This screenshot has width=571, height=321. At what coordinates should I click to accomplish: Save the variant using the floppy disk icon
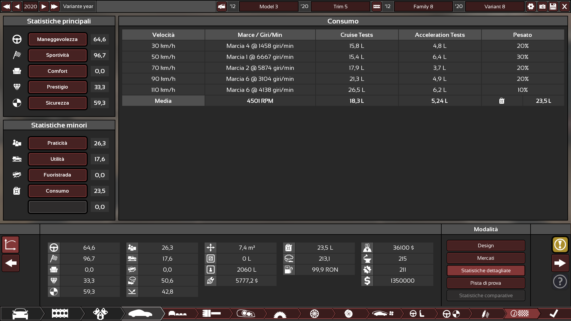[553, 6]
